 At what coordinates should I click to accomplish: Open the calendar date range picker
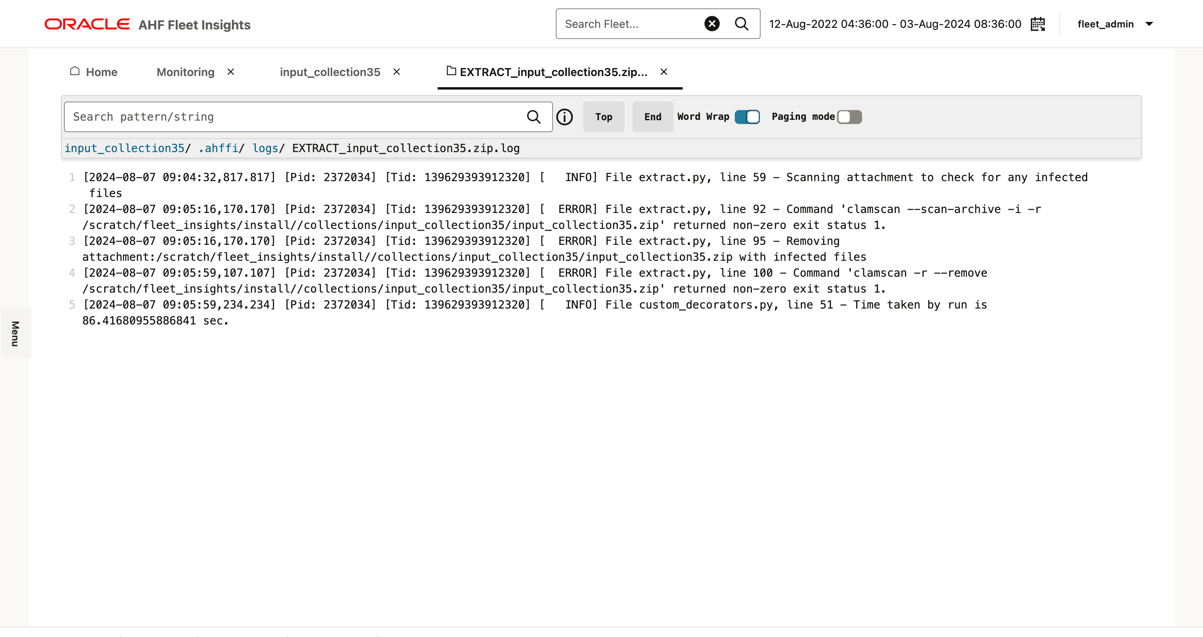(x=1038, y=24)
